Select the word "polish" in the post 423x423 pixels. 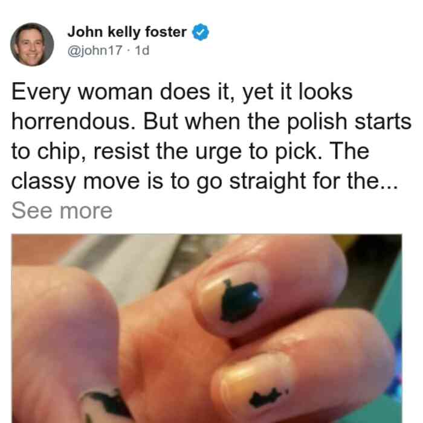pyautogui.click(x=317, y=122)
